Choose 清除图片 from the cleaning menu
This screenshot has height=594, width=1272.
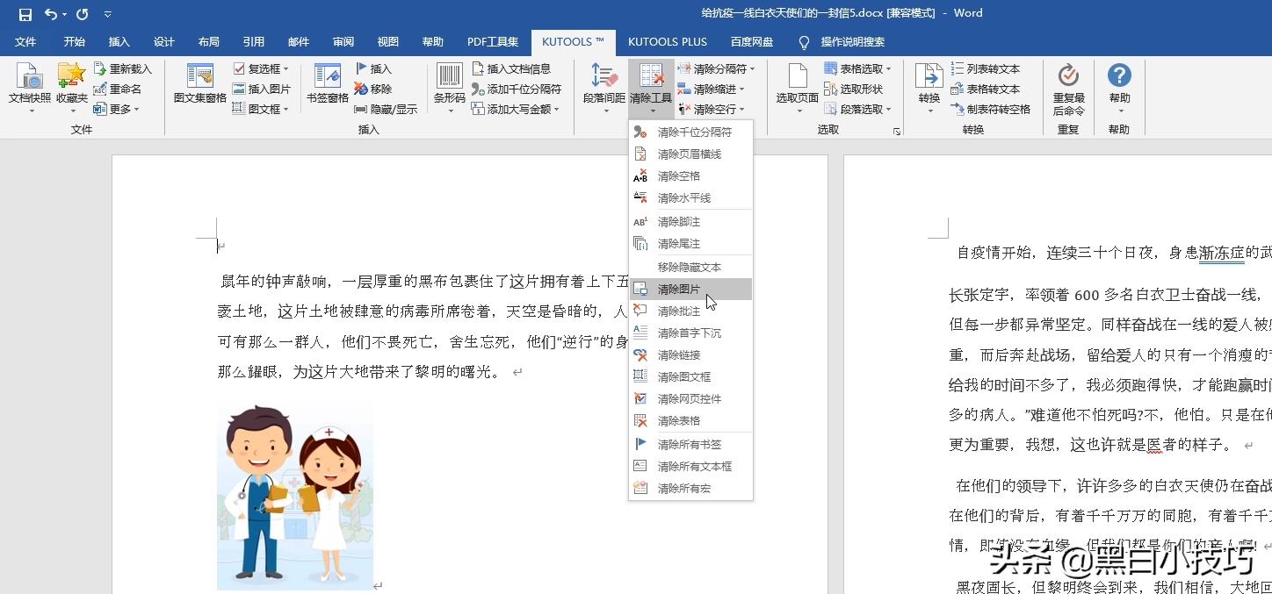(679, 289)
